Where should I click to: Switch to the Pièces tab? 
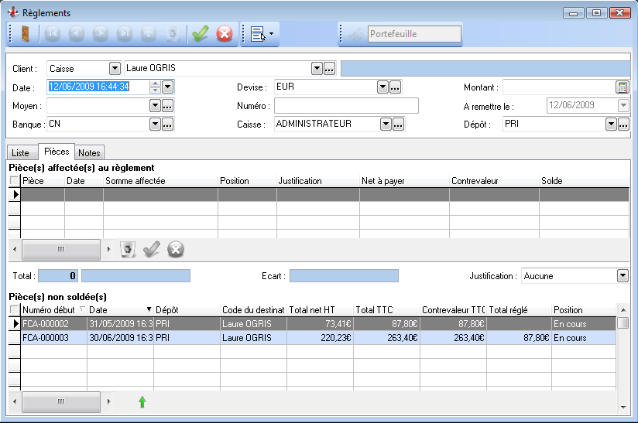pos(57,152)
